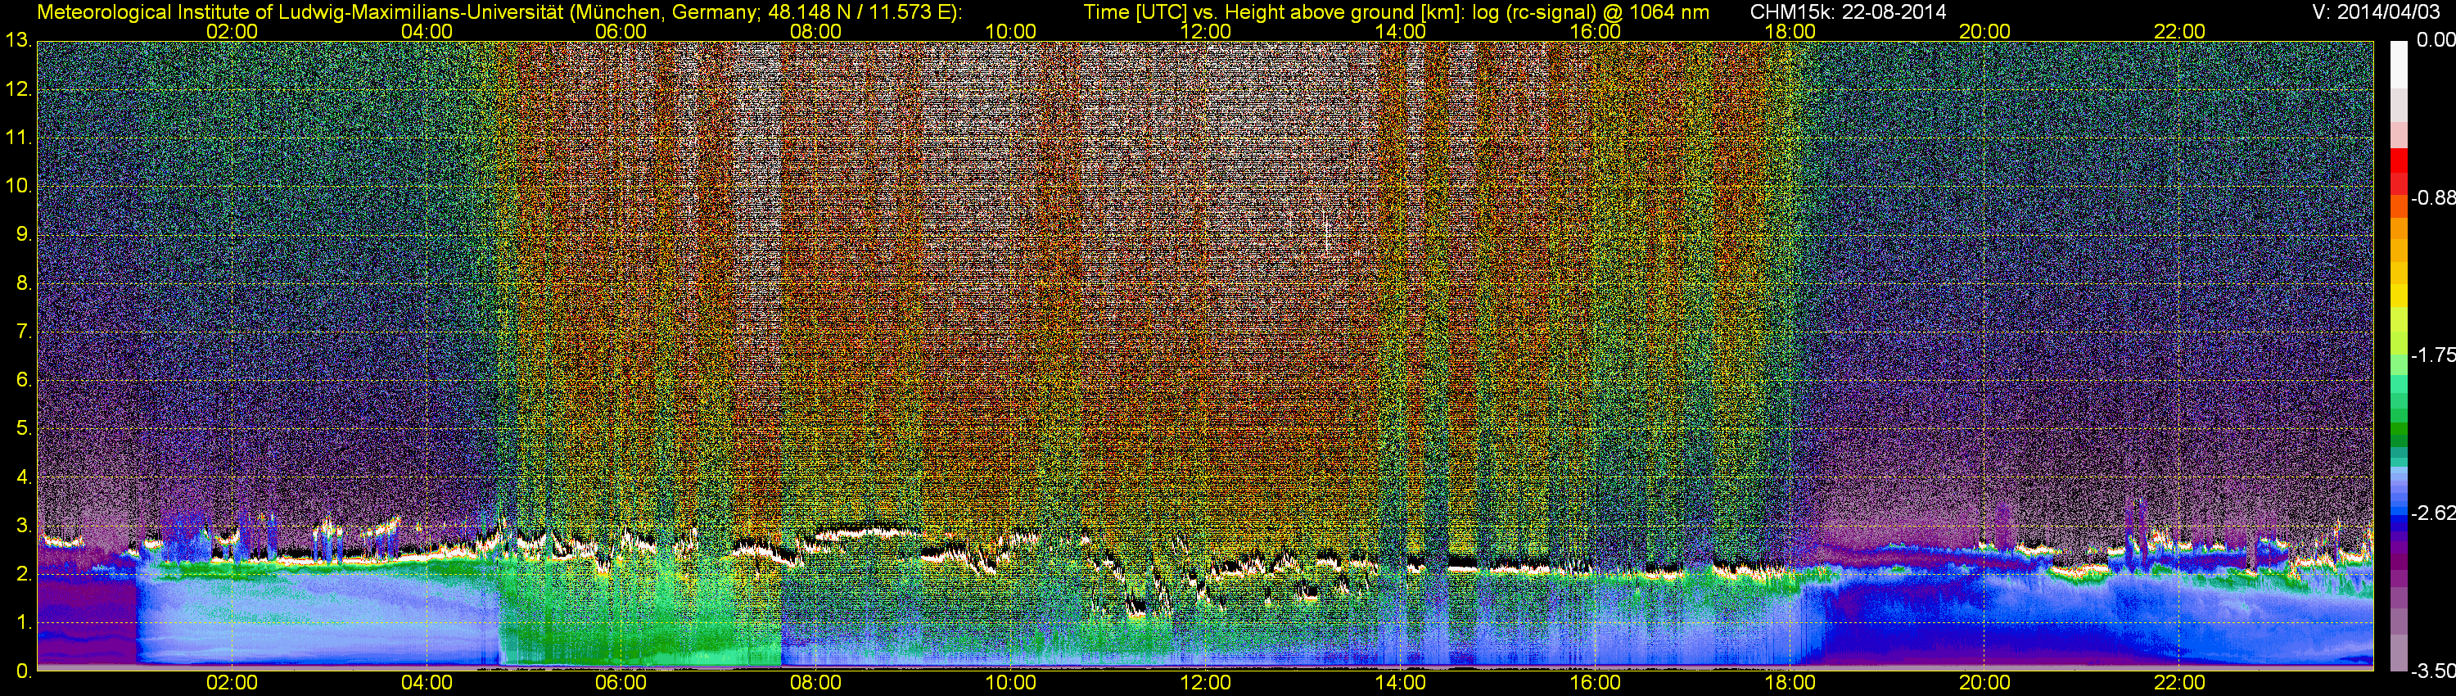Viewport: 2456px width, 696px height.
Task: Click "14:00" on the bottom time axis
Action: pos(1401,683)
